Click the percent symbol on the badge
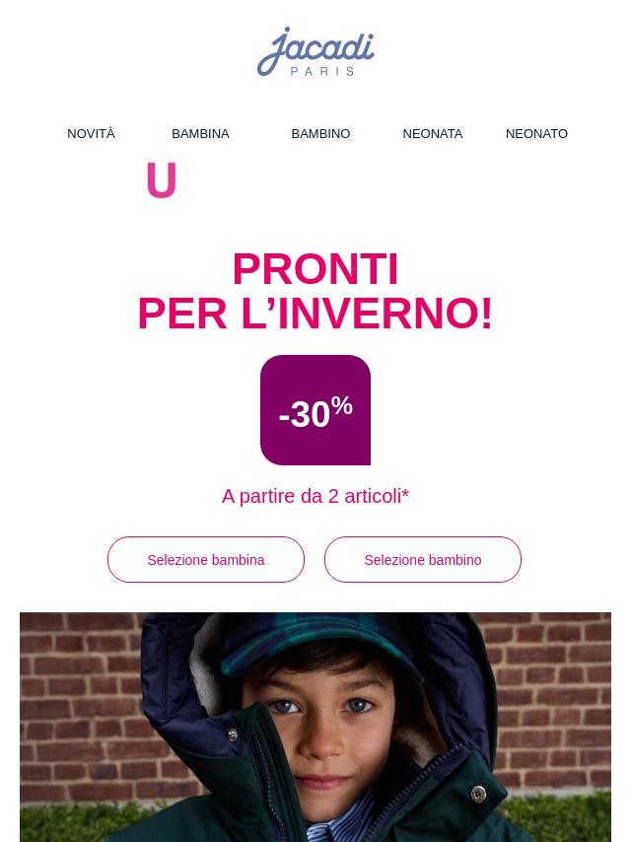 point(342,405)
